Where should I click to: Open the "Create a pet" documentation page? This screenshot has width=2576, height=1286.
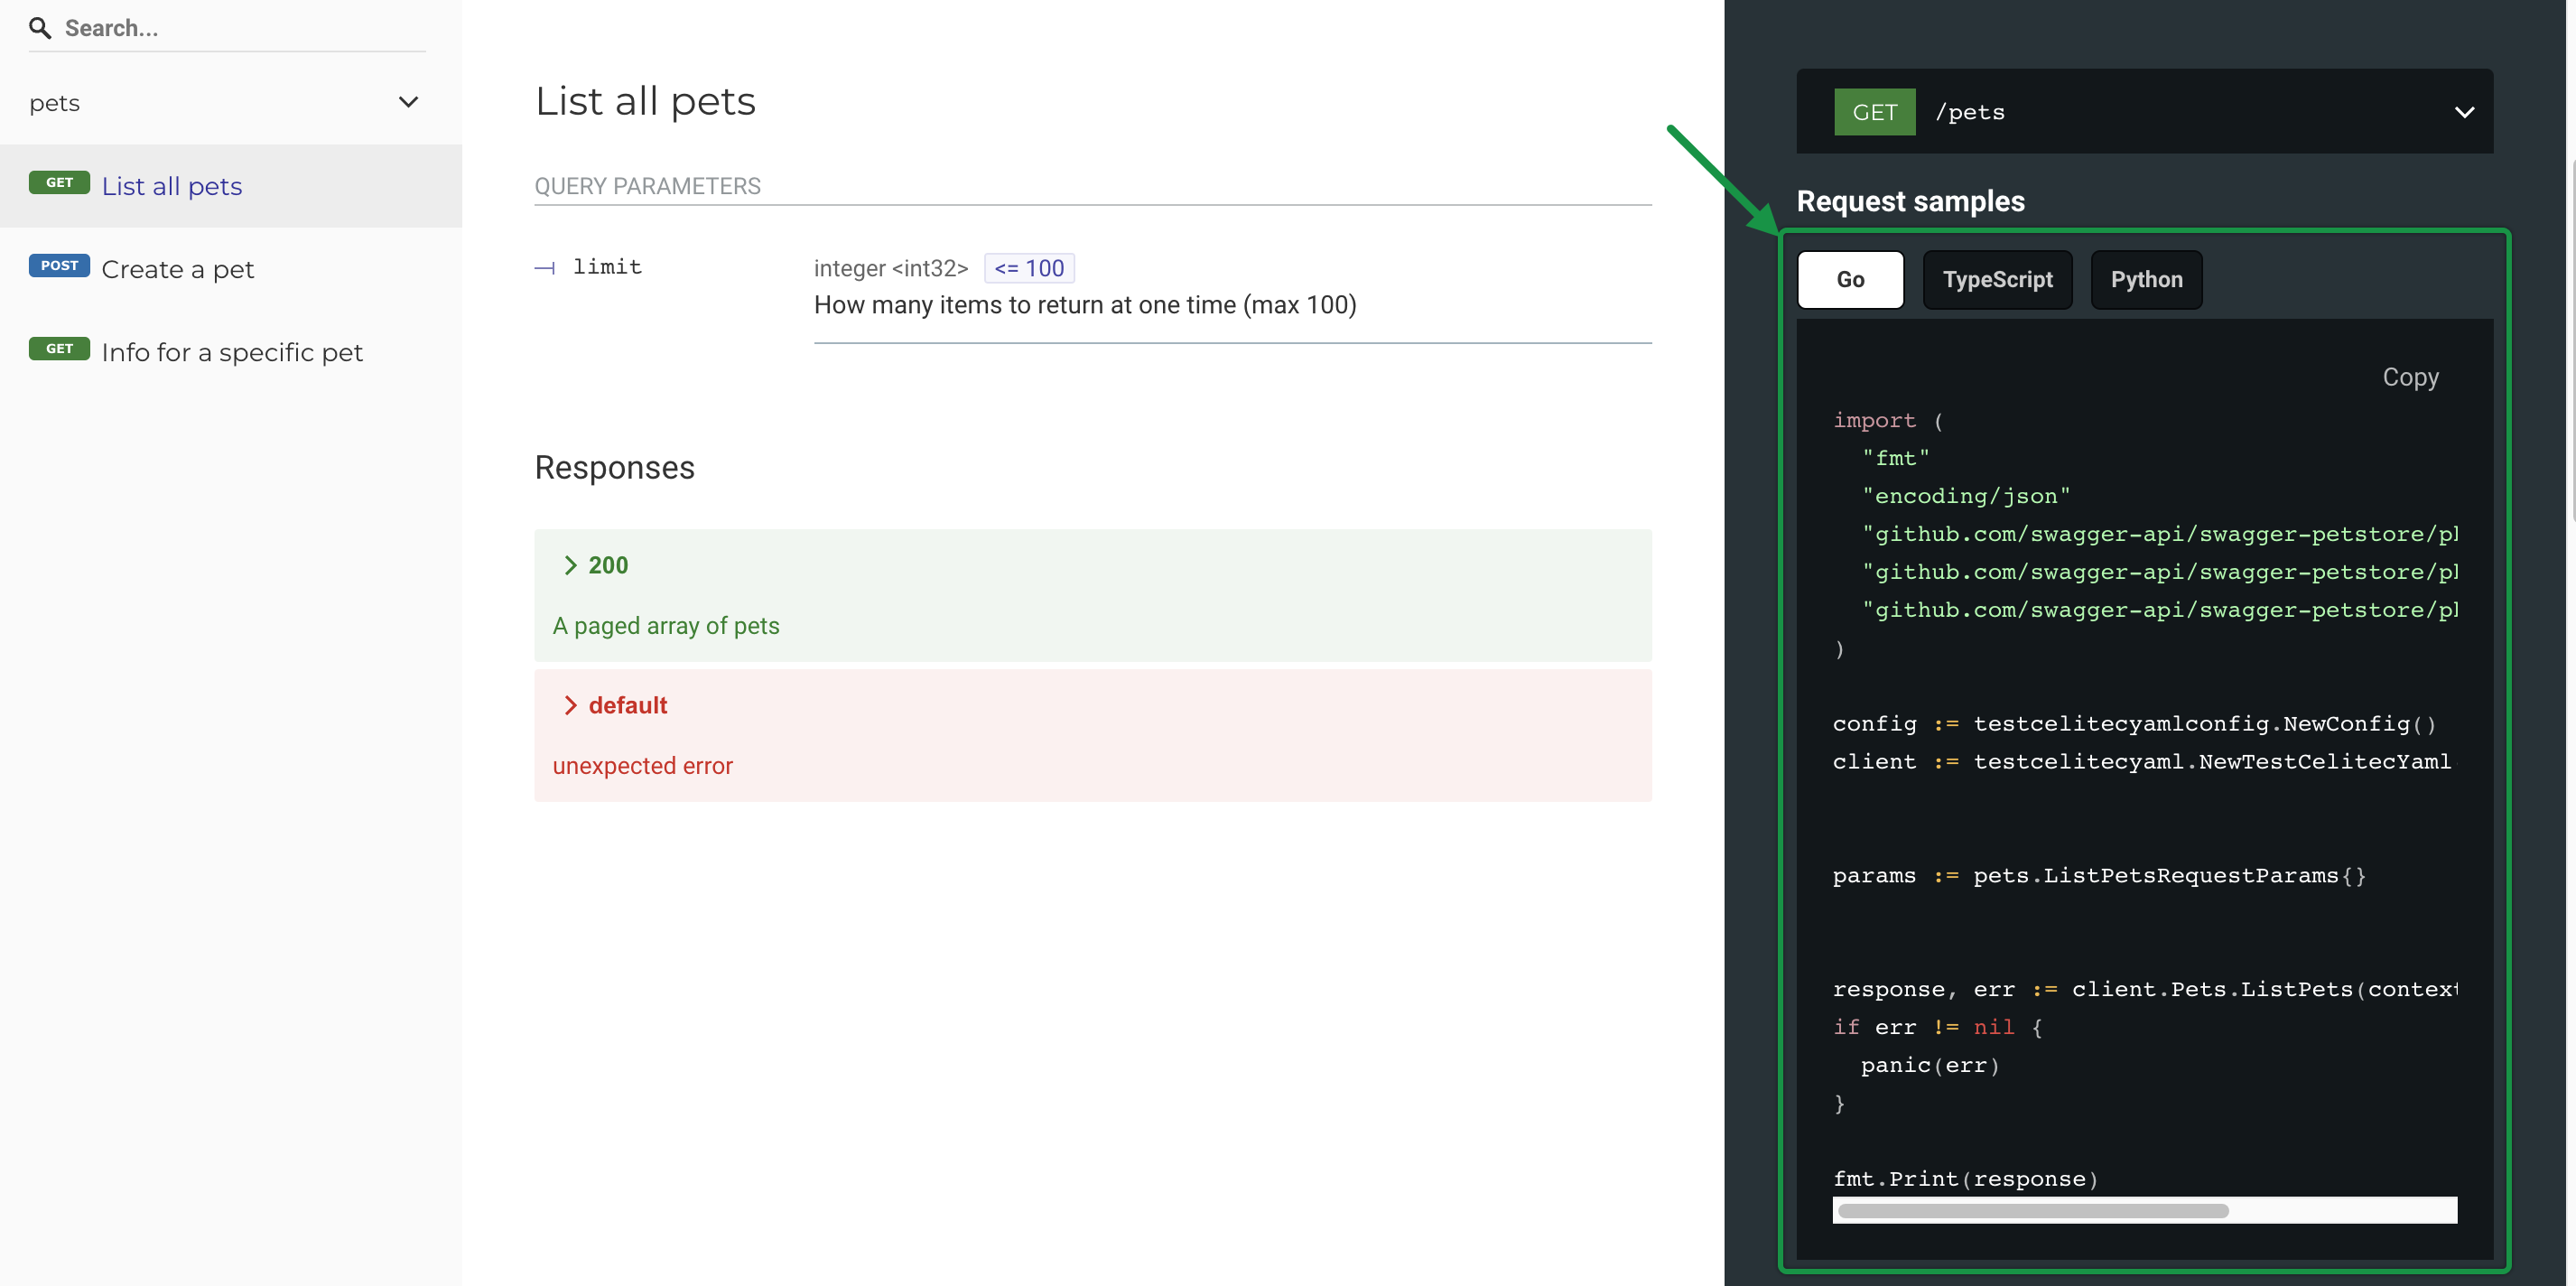click(x=177, y=269)
